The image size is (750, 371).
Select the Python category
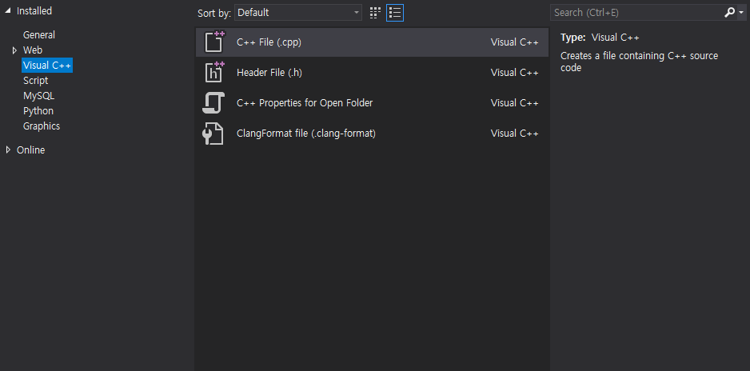pos(38,111)
